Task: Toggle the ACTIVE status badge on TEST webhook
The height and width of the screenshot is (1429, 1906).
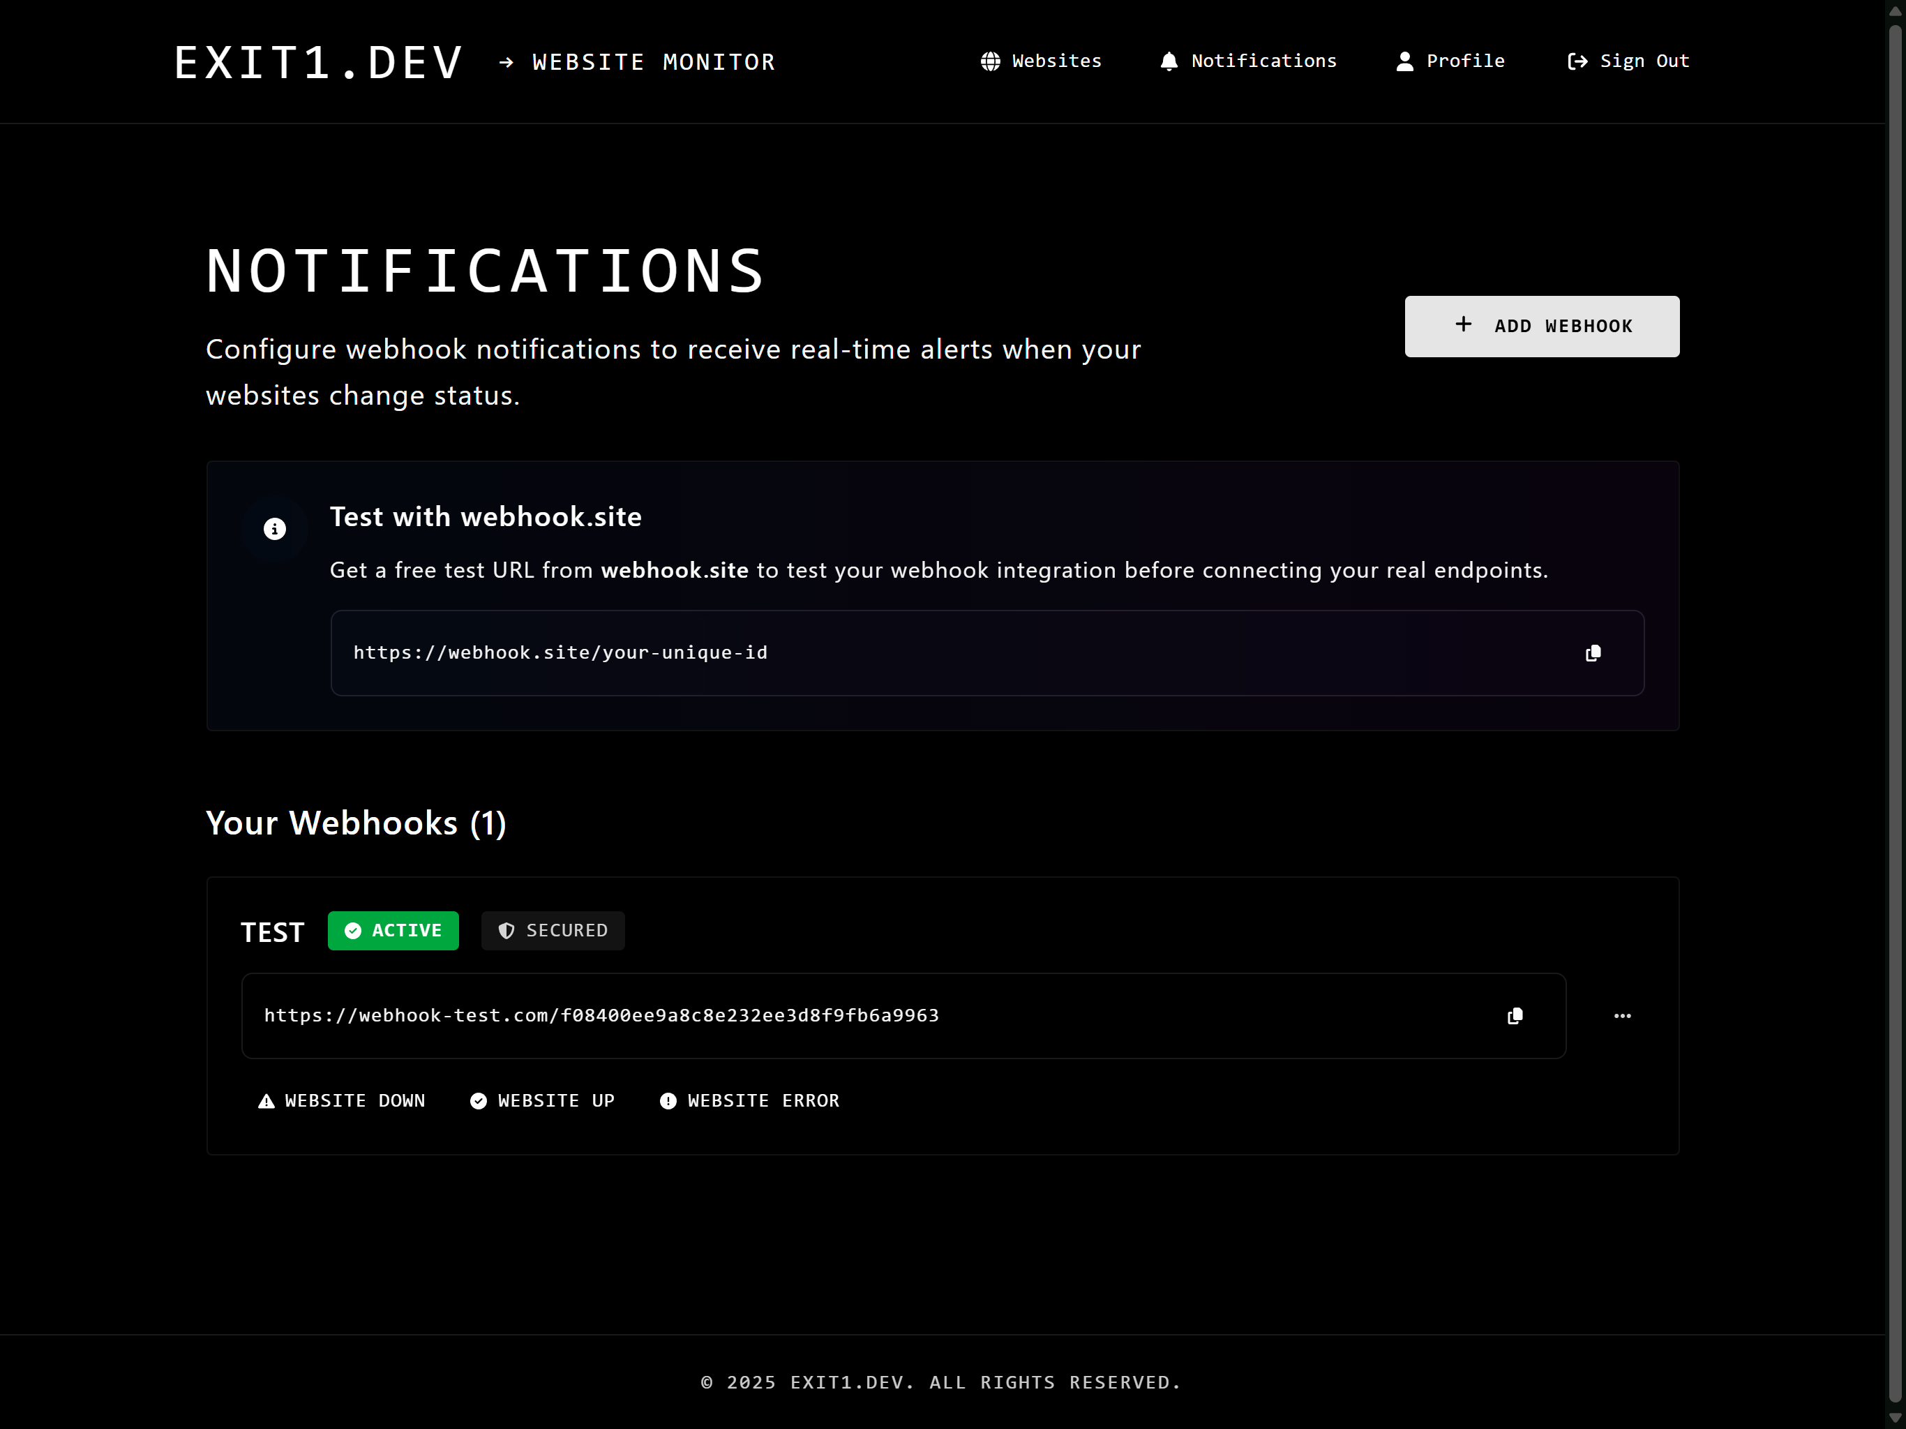Action: click(x=393, y=931)
